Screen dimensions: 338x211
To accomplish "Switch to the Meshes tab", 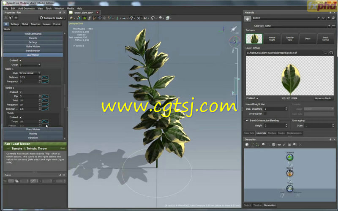I will pyautogui.click(x=272, y=133).
